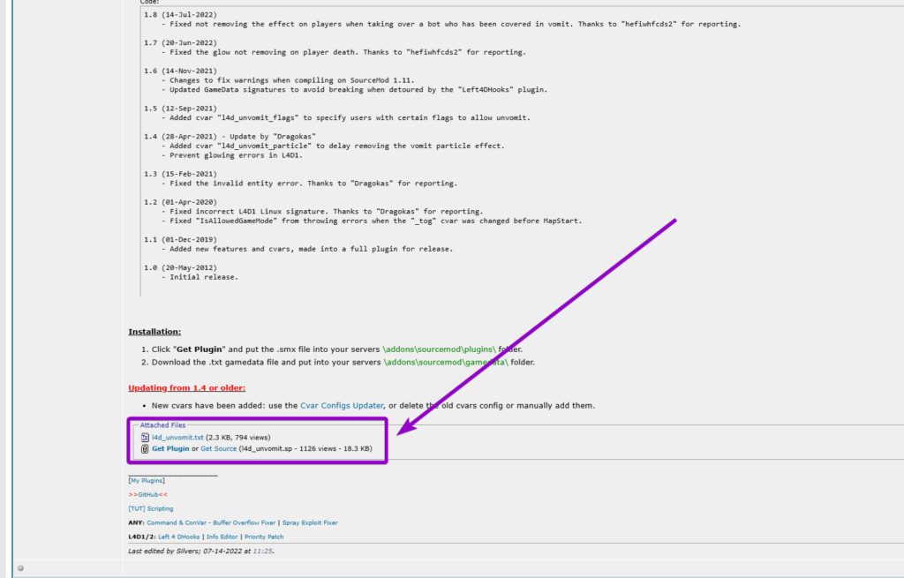Viewport: 904px width, 578px height.
Task: Open Get Source for l4d_unvomit.sp
Action: click(218, 448)
